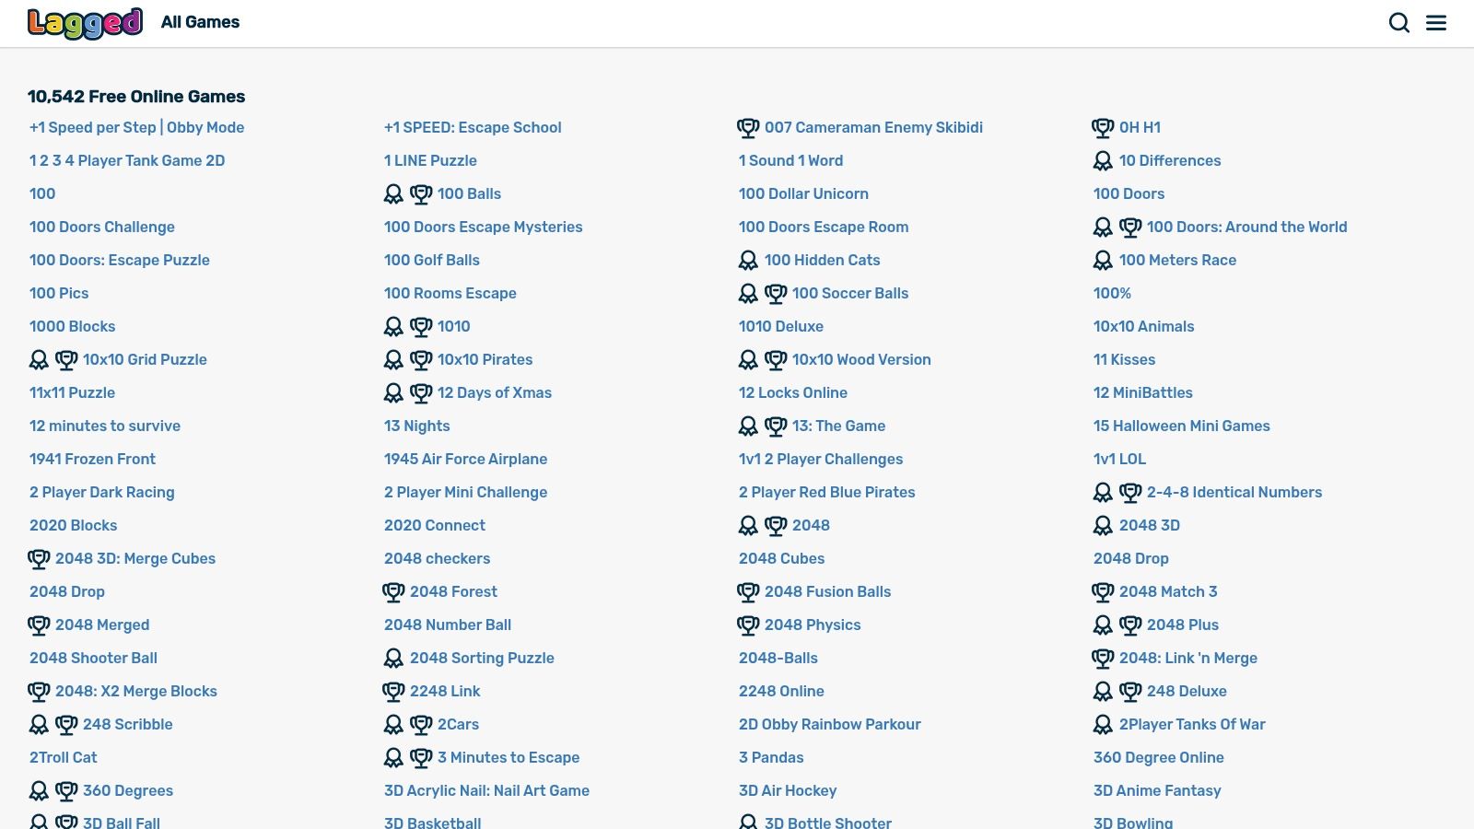Click award ribbon icon beside 2Player Tanks Of War
Screen dimensions: 1474x829
tap(1103, 725)
